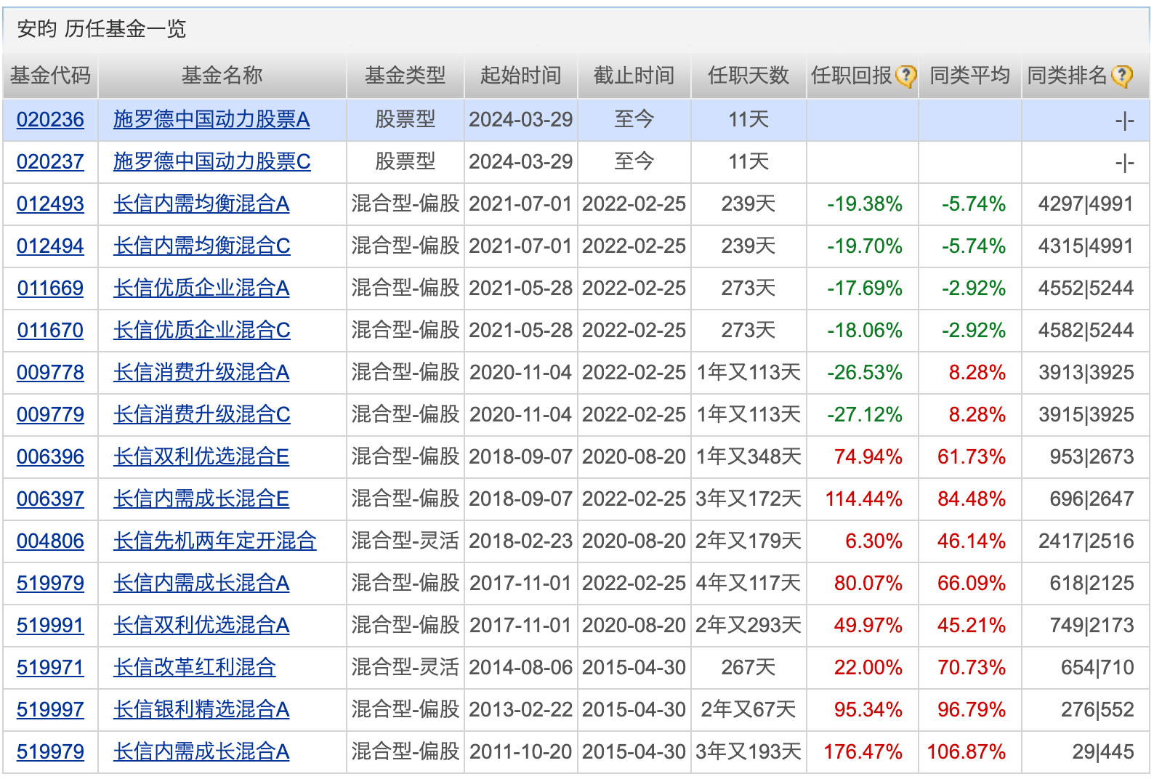The width and height of the screenshot is (1154, 779).
Task: Select the -26.53% return value
Action: click(x=865, y=373)
